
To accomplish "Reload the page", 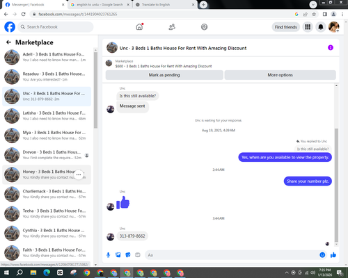I will pos(24,14).
